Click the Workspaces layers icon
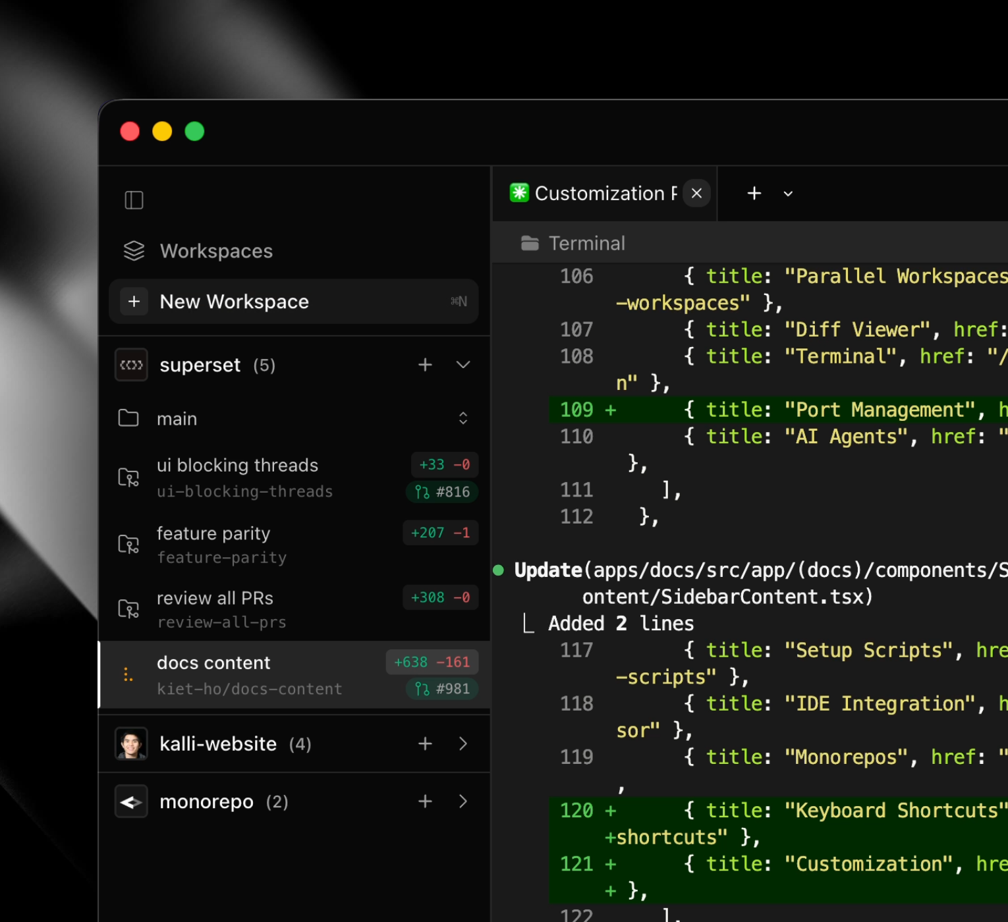 coord(134,251)
